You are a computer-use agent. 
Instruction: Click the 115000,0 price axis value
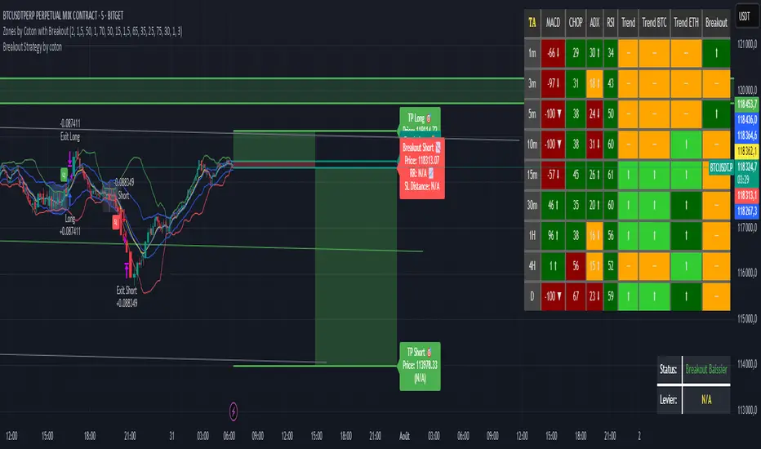pyautogui.click(x=747, y=319)
